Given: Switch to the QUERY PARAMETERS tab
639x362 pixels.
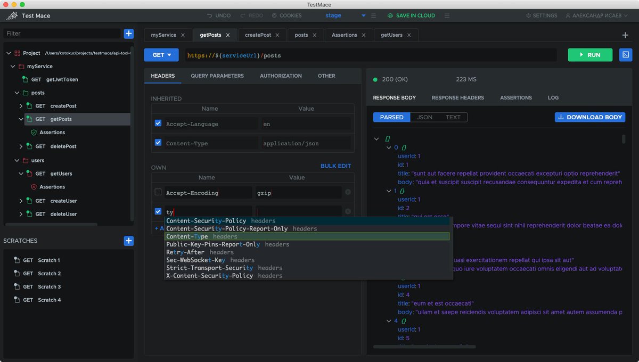Looking at the screenshot, I should click(x=217, y=76).
